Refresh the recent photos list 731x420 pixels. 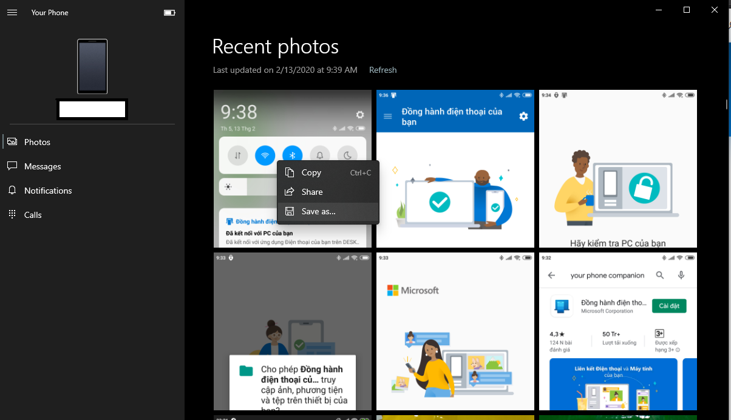coord(382,70)
